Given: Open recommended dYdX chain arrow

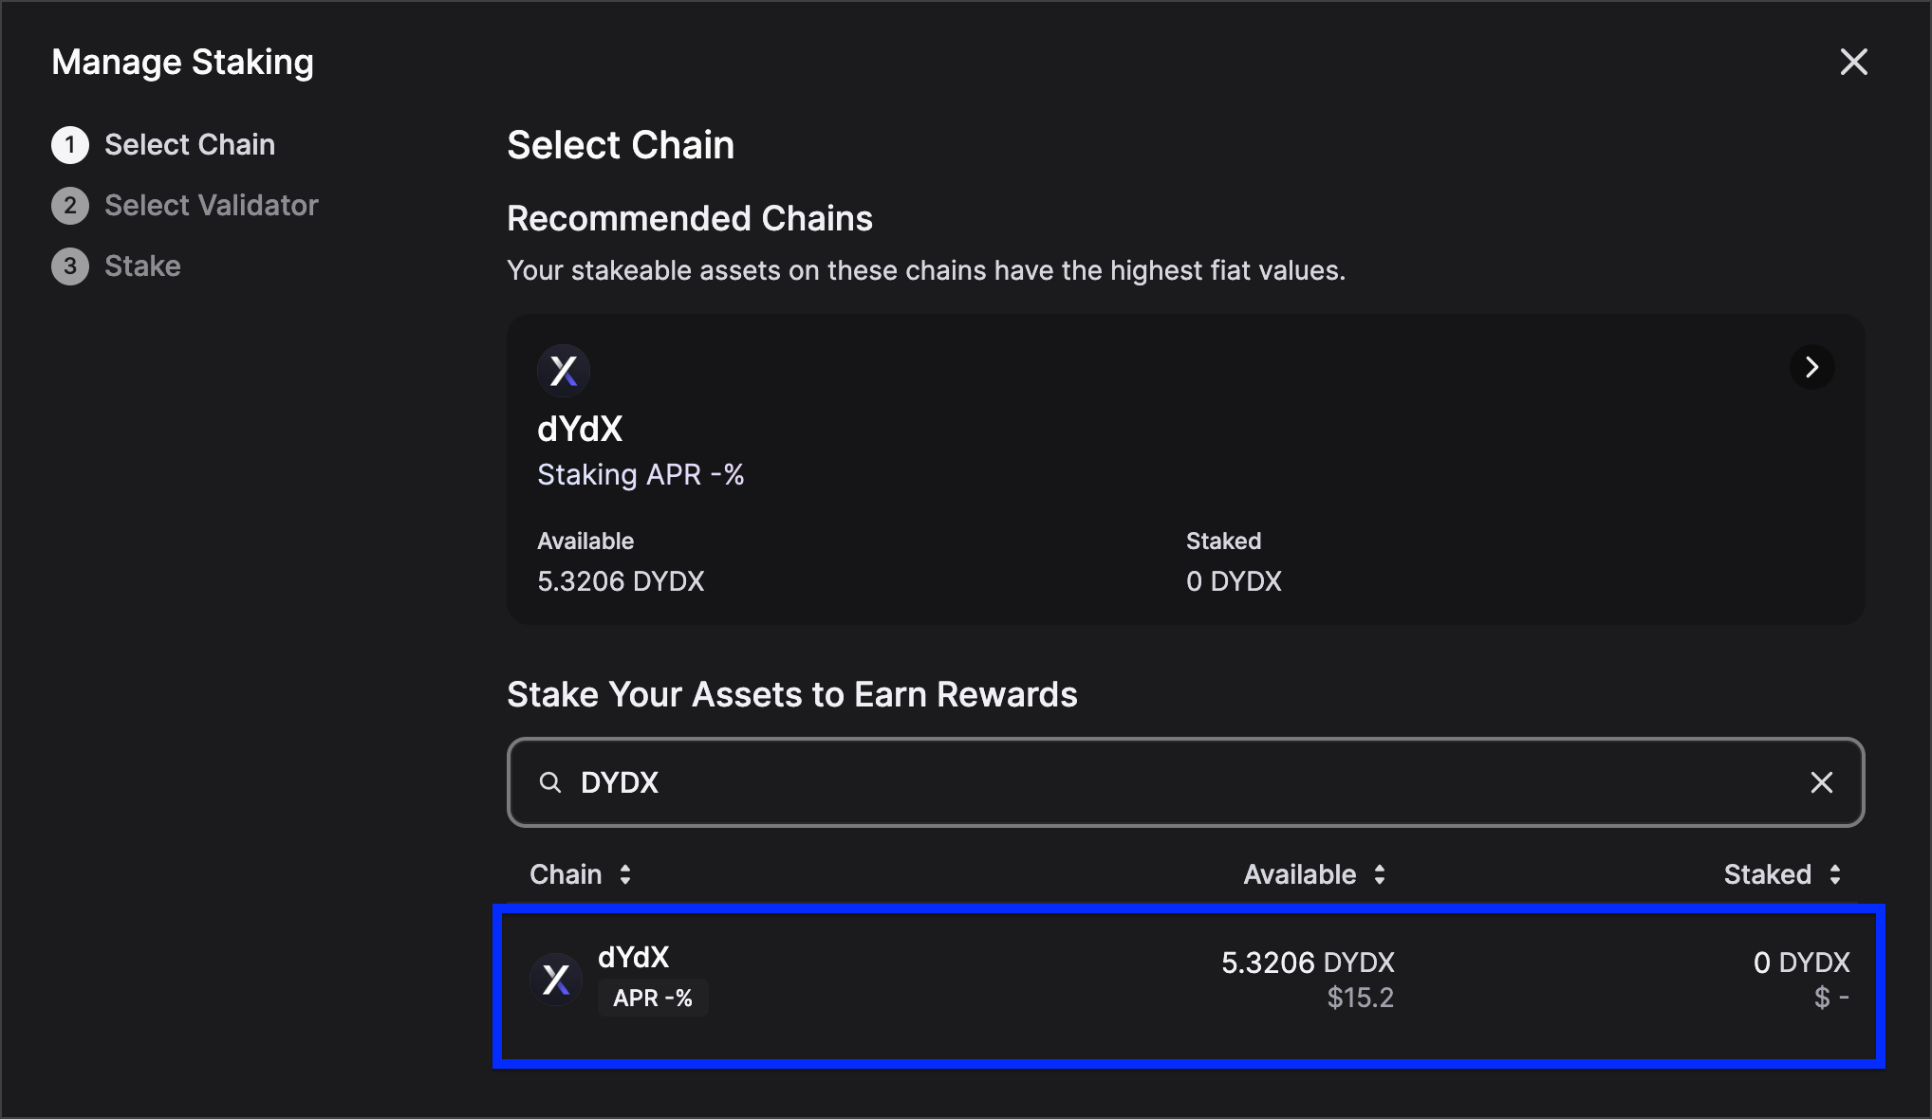Looking at the screenshot, I should 1811,367.
